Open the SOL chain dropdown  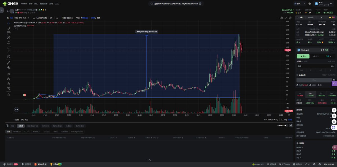pos(300,4)
